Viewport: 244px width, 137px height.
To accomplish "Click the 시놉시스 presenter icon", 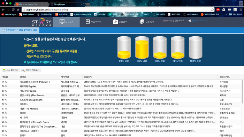I will point(62,22).
